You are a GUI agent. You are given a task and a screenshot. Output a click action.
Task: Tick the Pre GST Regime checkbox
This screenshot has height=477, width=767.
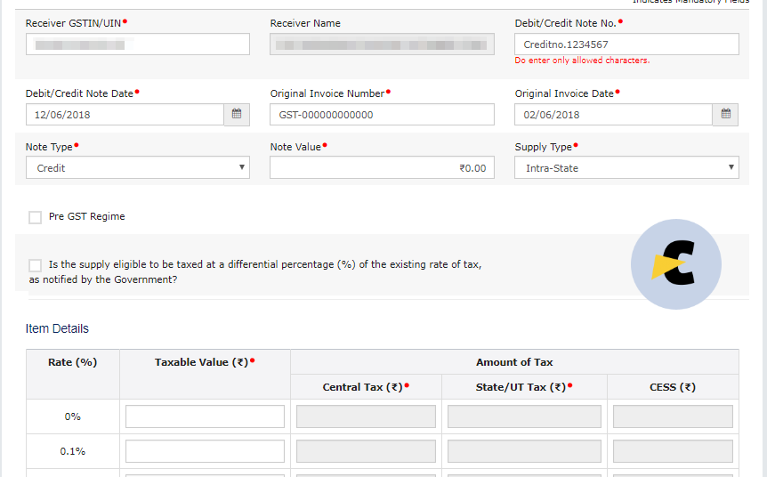click(x=36, y=217)
